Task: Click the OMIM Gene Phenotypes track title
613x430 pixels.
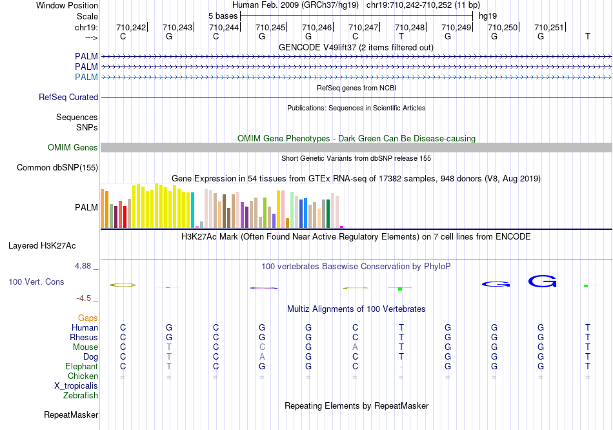Action: (357, 139)
